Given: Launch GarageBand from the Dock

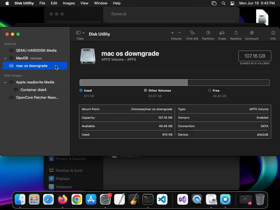Looking at the screenshot, I should [x=134, y=199].
